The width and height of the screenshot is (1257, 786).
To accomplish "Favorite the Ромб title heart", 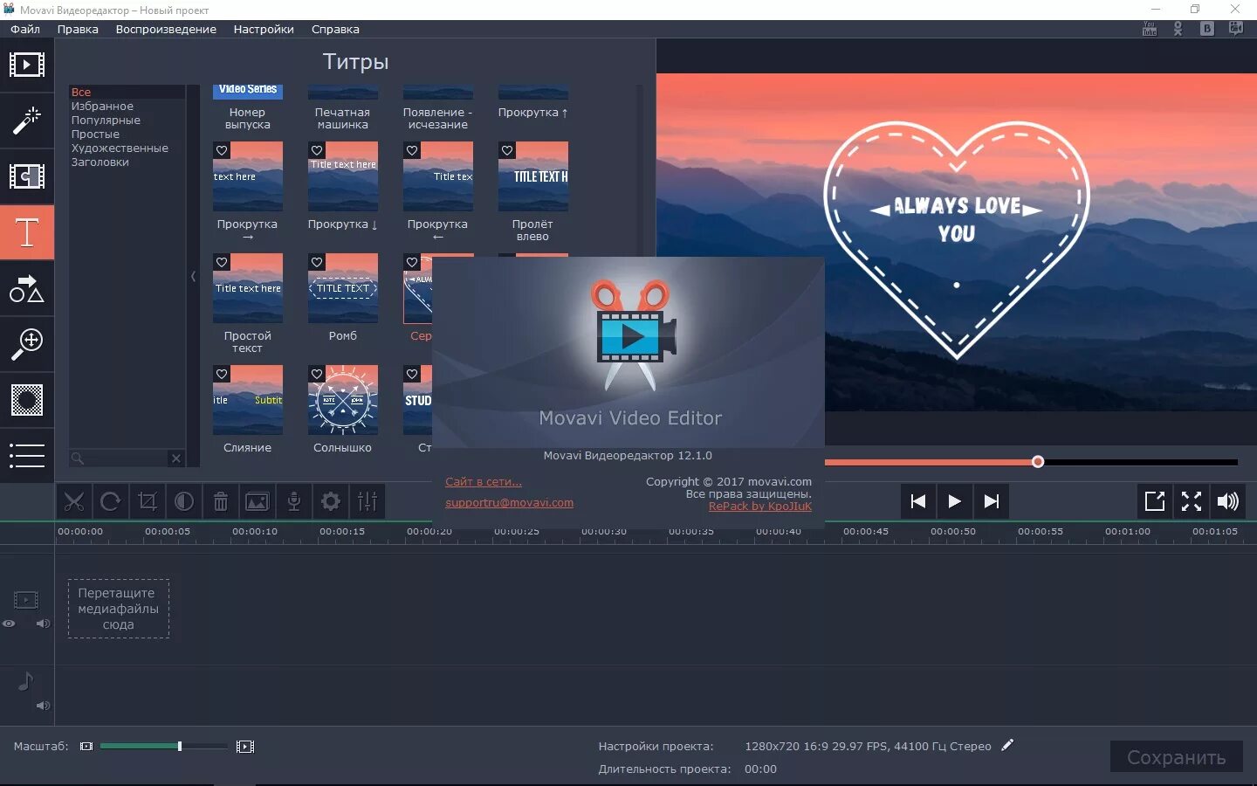I will pos(317,262).
